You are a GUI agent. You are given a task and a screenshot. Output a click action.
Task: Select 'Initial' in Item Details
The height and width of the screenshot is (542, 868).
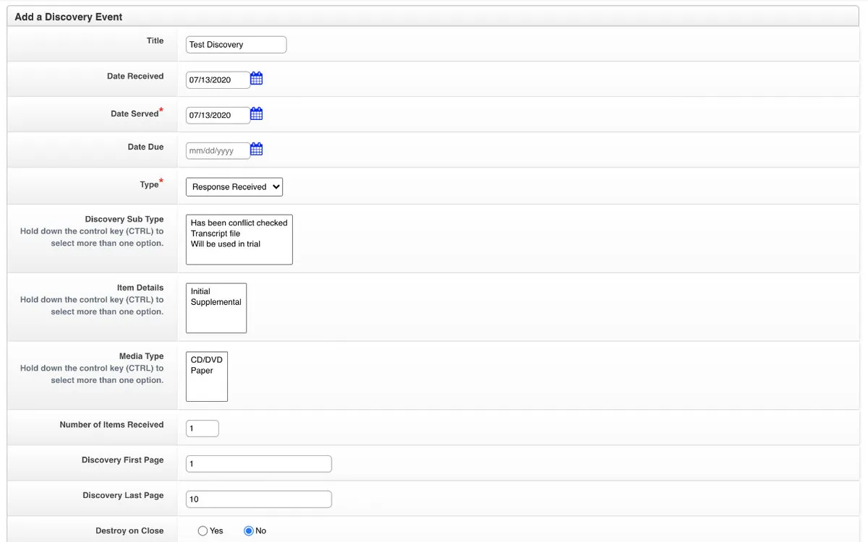pos(200,291)
